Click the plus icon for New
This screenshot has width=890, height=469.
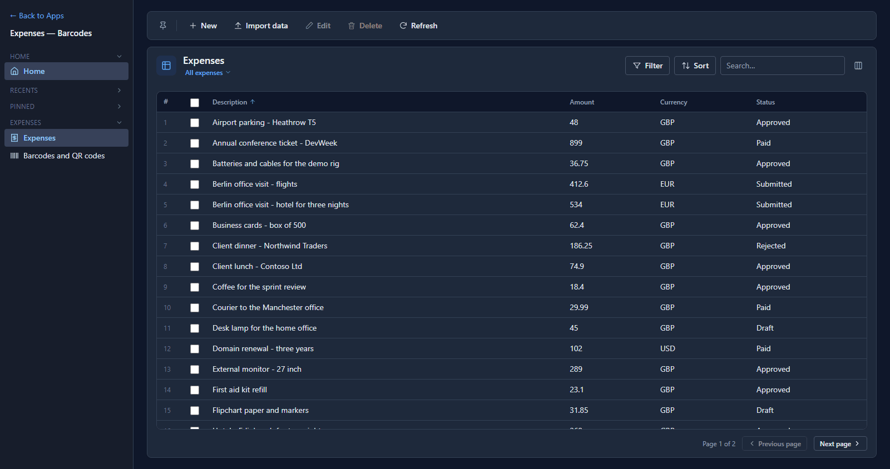click(193, 26)
